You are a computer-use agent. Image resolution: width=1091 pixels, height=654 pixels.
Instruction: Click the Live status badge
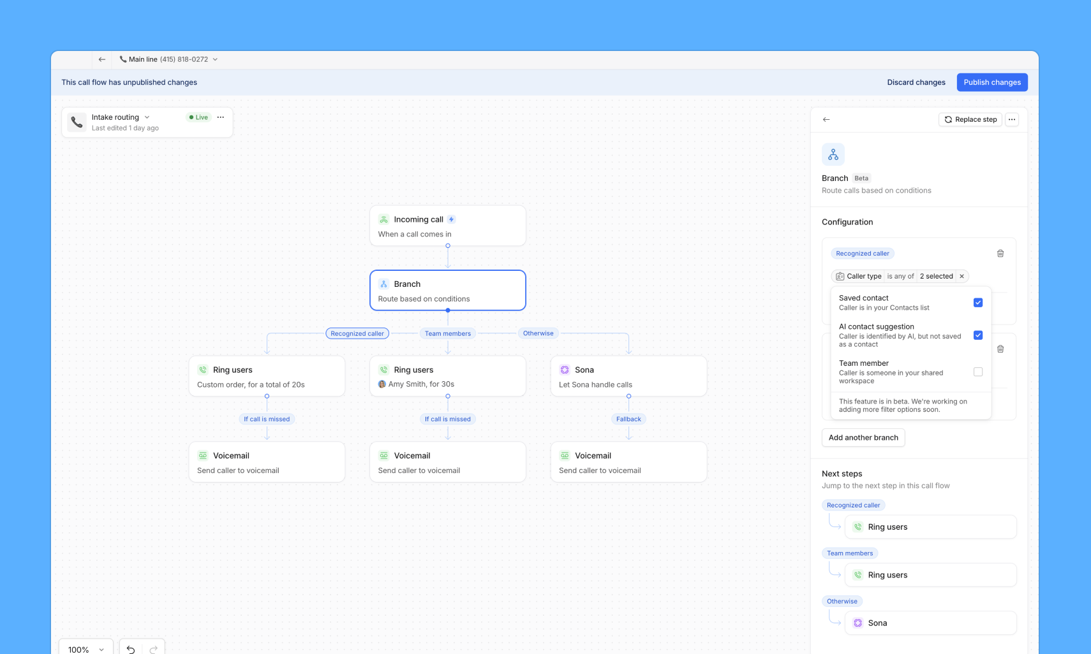coord(198,117)
